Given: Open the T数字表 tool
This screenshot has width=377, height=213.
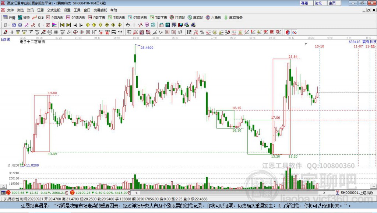Looking at the screenshot, I should point(158,18).
